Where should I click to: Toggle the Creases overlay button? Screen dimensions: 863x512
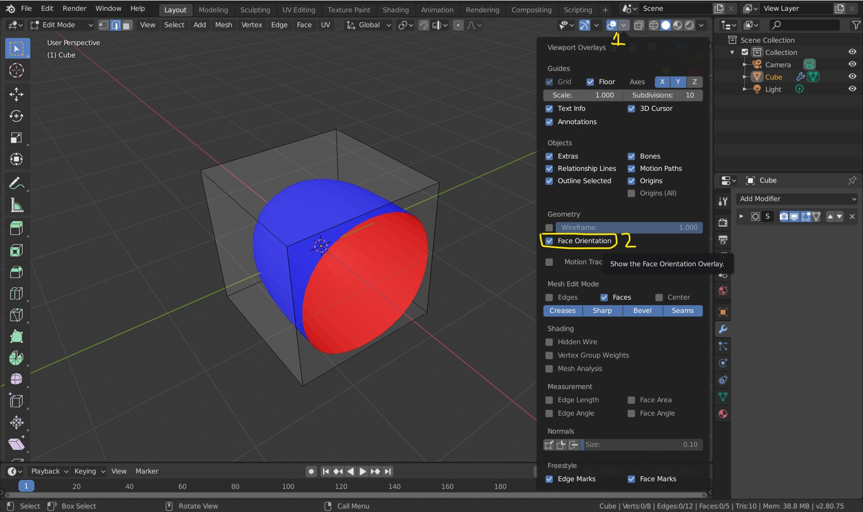coord(562,311)
